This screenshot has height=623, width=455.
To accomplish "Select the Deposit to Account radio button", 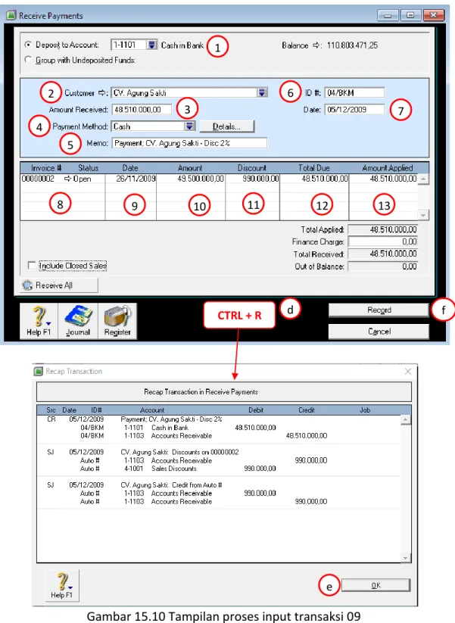I will (x=28, y=45).
